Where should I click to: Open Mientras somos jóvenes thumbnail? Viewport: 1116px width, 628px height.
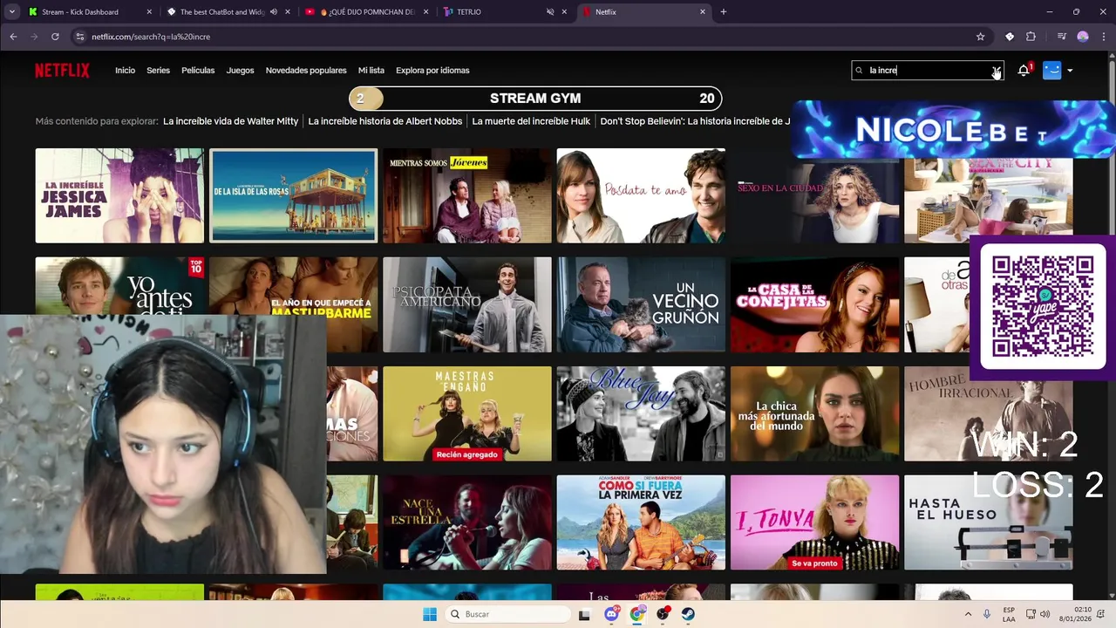pyautogui.click(x=466, y=195)
